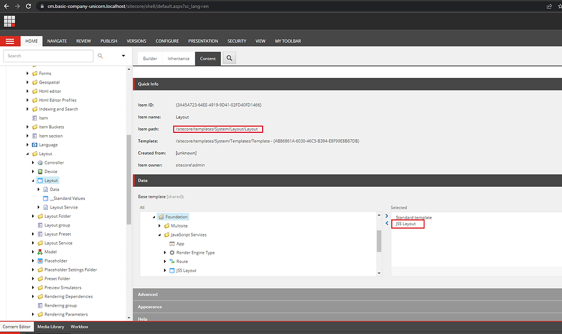
Task: Click the content tree search field
Action: click(x=48, y=56)
